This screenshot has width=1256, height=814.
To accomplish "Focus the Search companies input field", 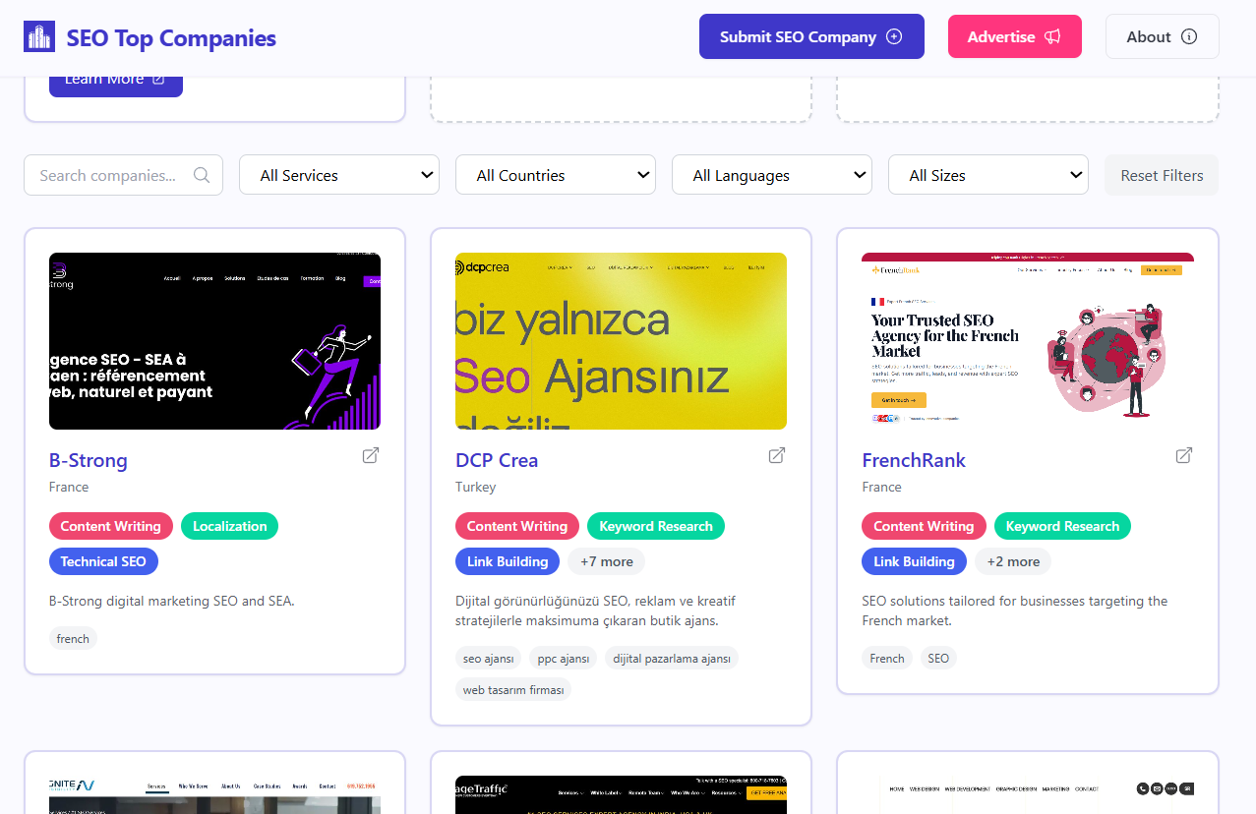I will click(x=123, y=175).
